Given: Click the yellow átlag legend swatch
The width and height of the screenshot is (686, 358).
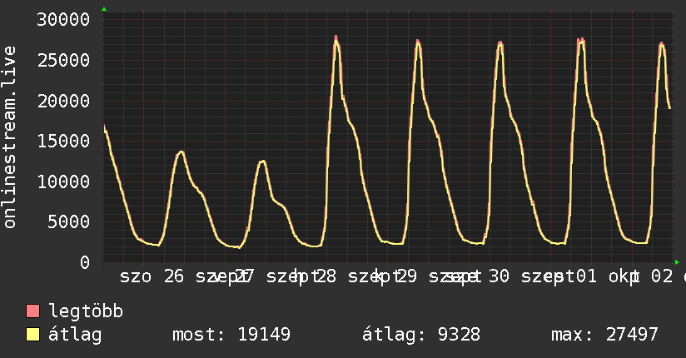Looking at the screenshot, I should [32, 335].
